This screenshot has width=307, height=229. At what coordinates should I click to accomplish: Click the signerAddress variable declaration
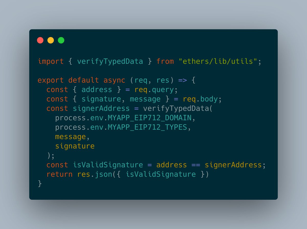(x=101, y=108)
